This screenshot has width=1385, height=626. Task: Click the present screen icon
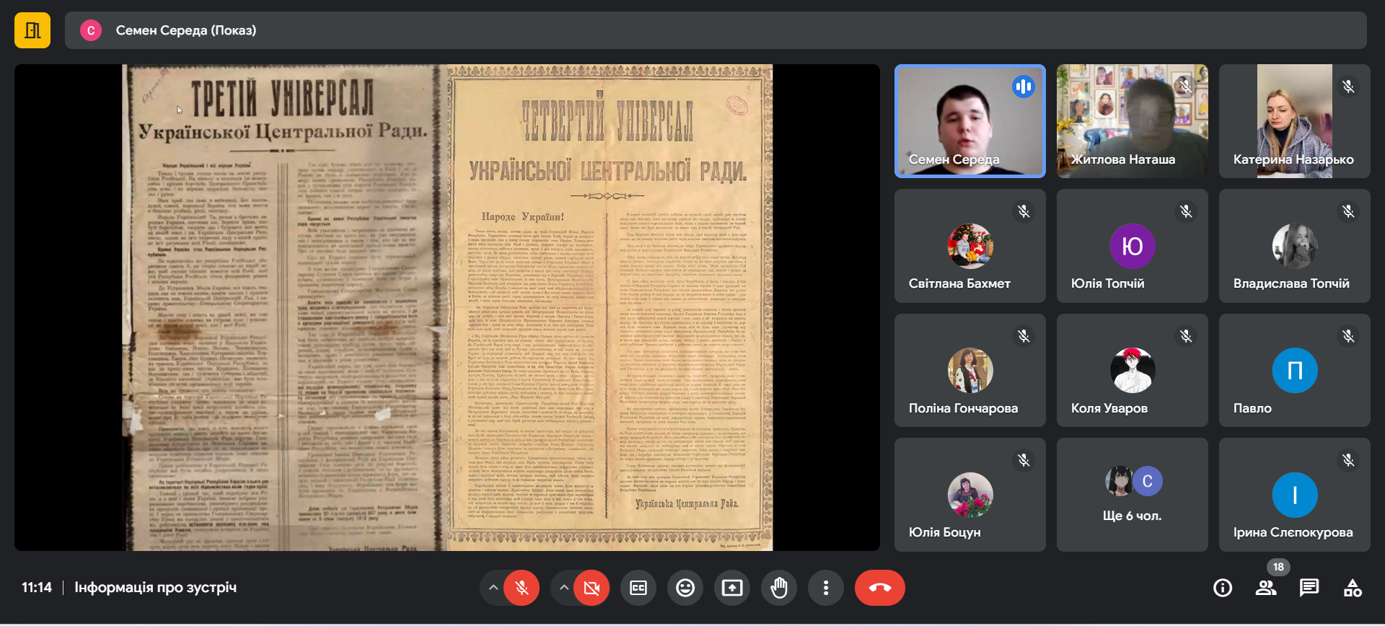coord(731,588)
